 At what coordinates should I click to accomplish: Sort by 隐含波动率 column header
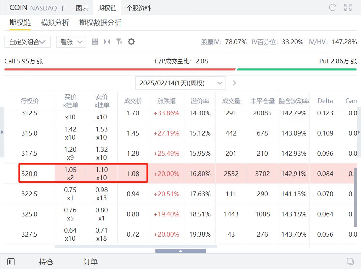point(294,101)
